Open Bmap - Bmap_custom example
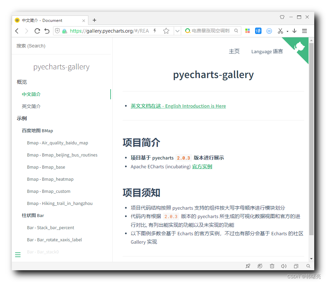This screenshot has height=282, width=326. [x=49, y=191]
